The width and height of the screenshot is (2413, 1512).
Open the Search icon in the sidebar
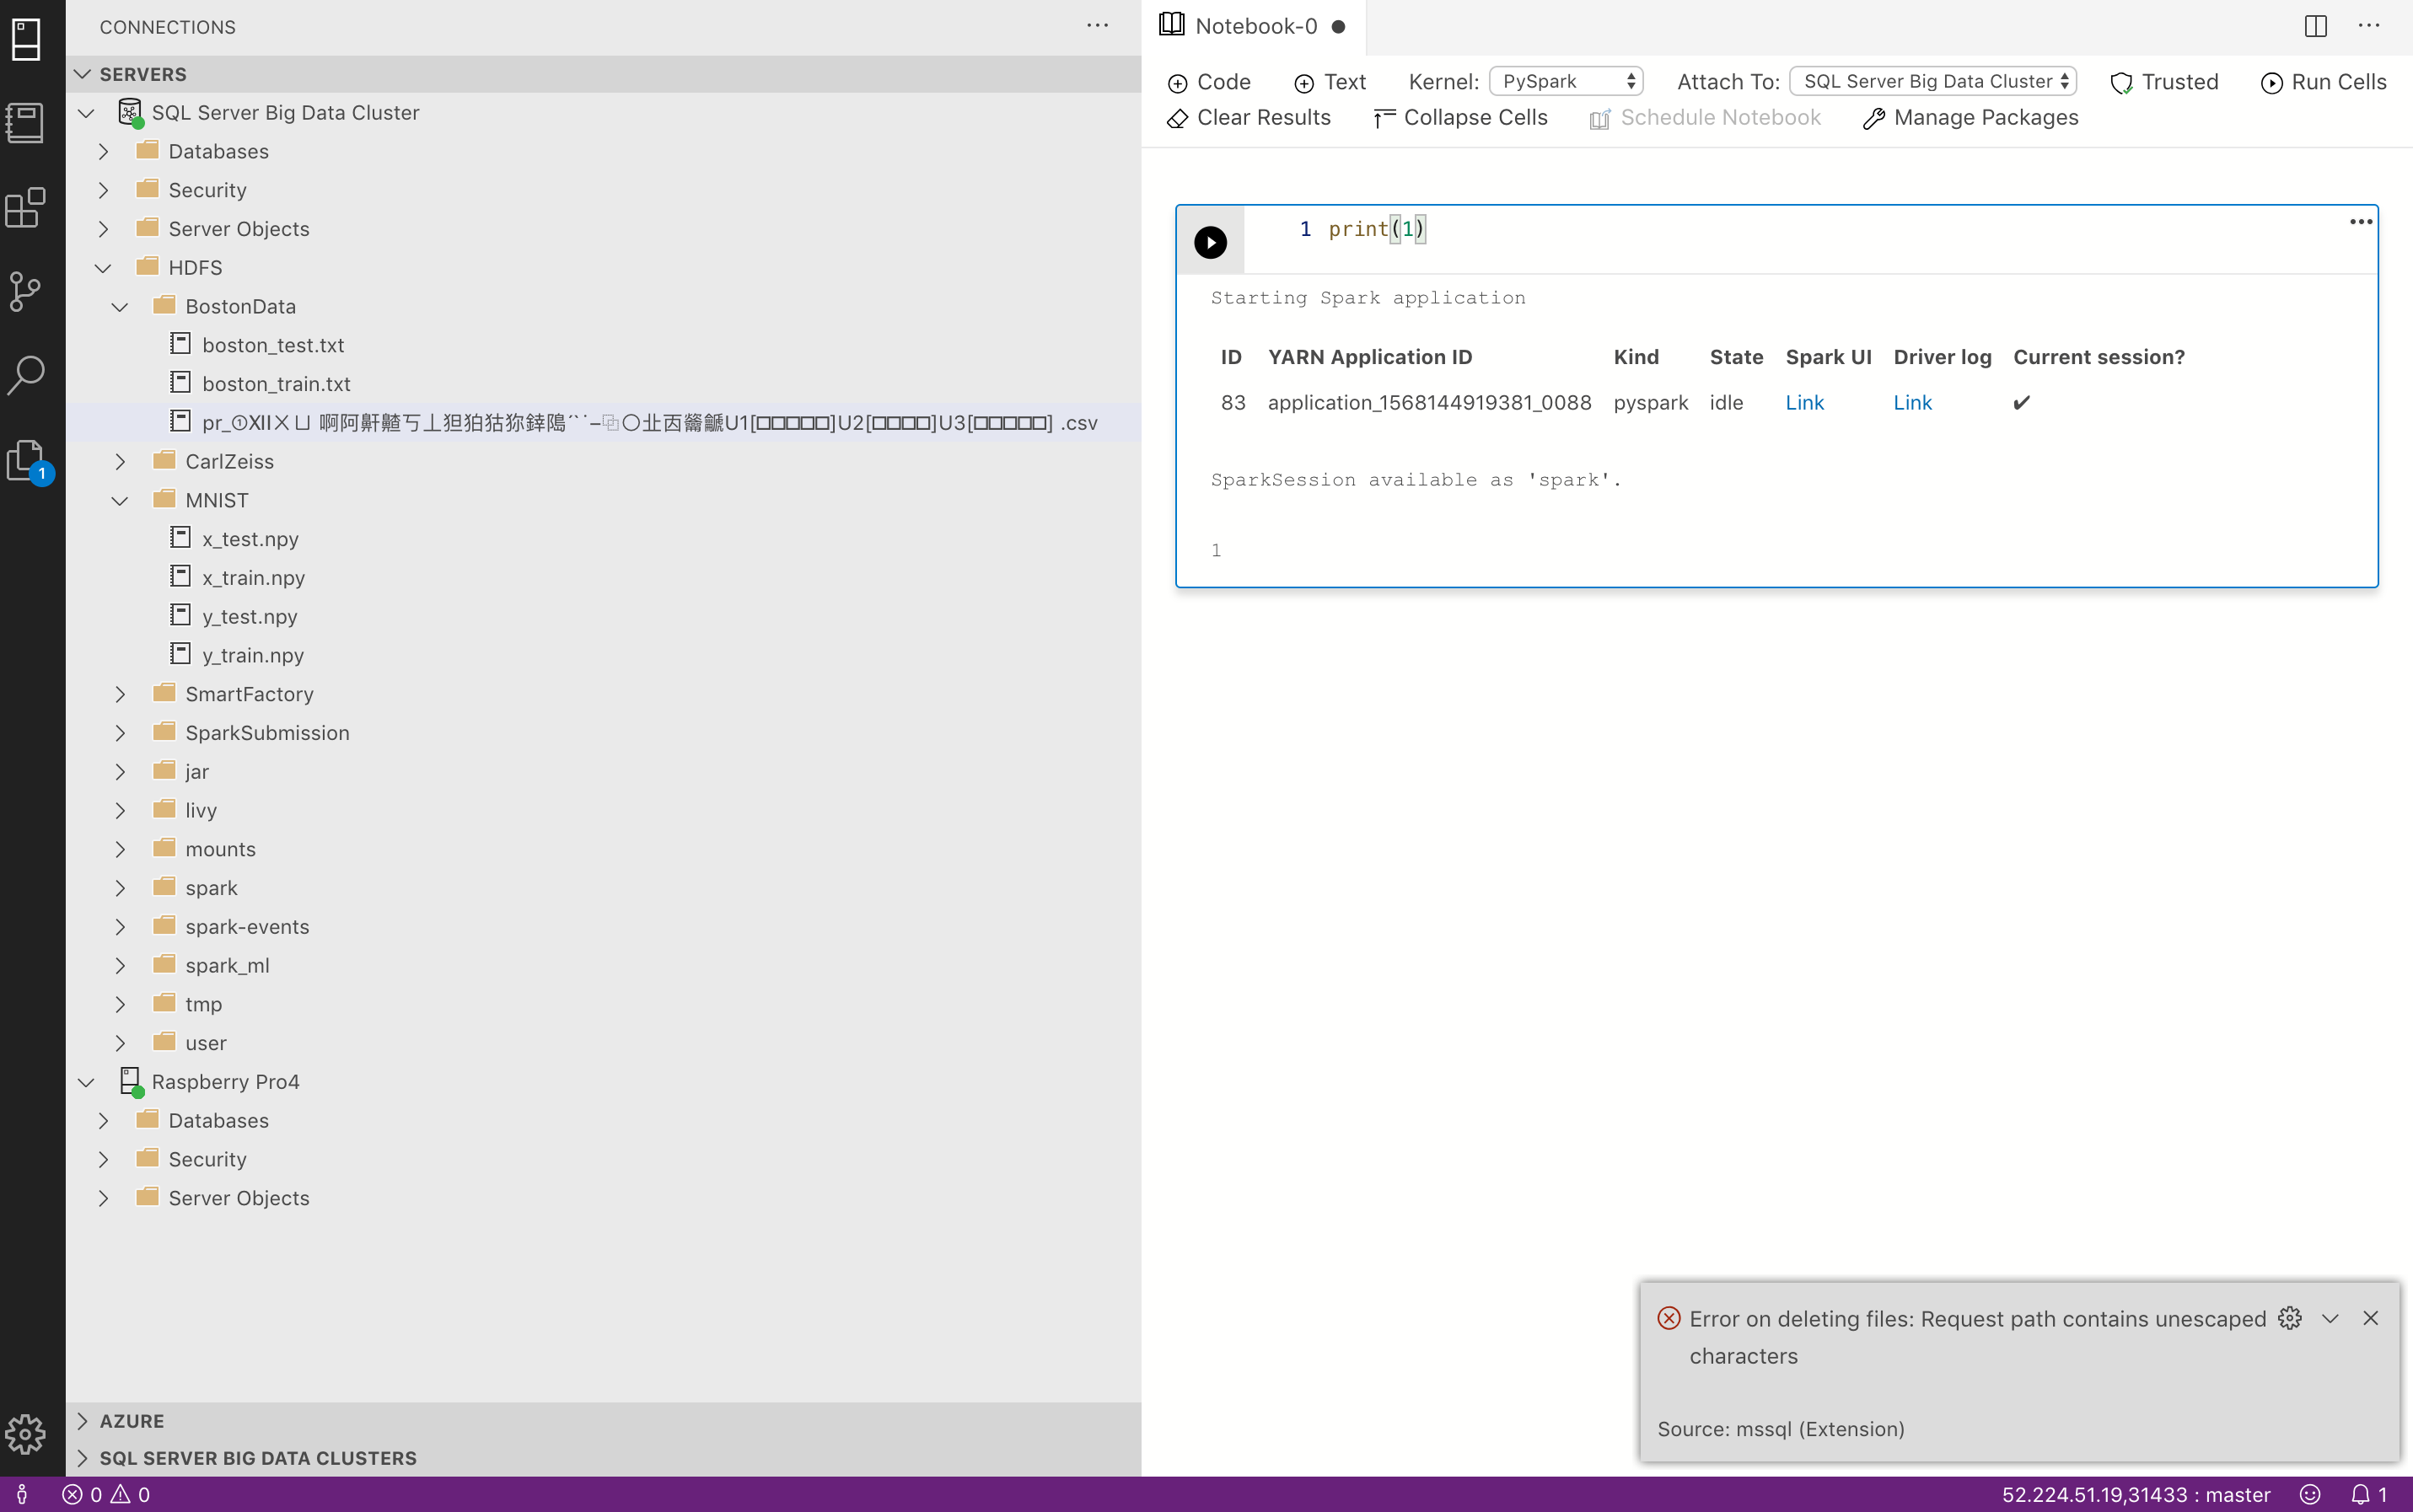point(27,375)
